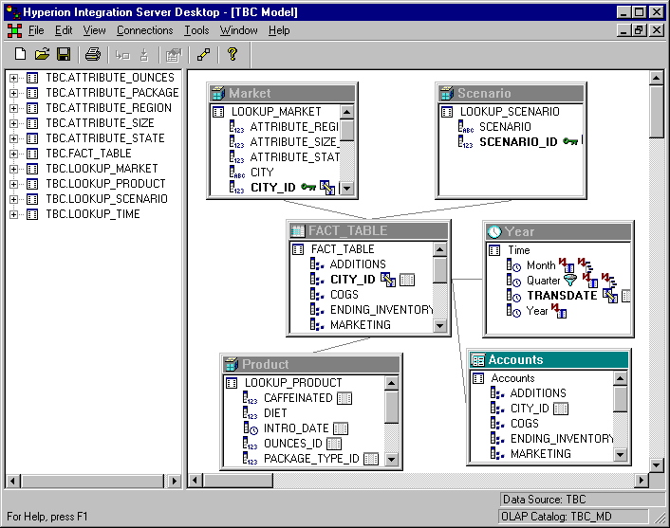
Task: Expand the TBC.LOOKUP_PRODUCT tree node
Action: pos(13,184)
